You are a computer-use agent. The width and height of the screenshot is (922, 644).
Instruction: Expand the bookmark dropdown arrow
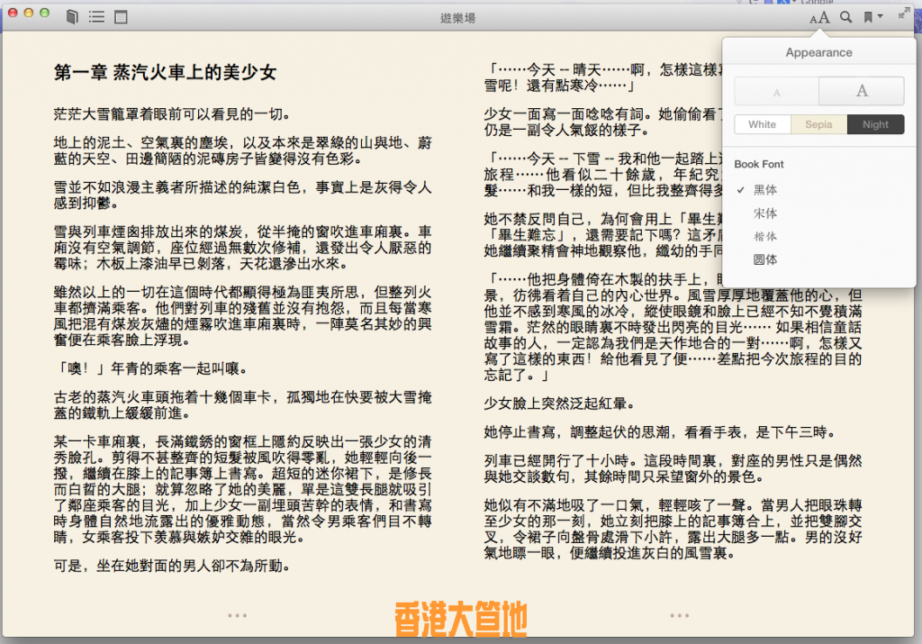tap(881, 16)
